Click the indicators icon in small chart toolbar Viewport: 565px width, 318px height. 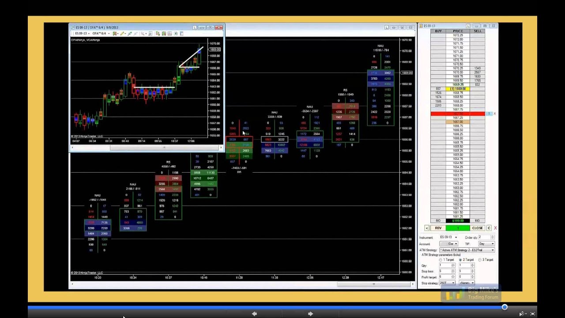click(x=164, y=34)
